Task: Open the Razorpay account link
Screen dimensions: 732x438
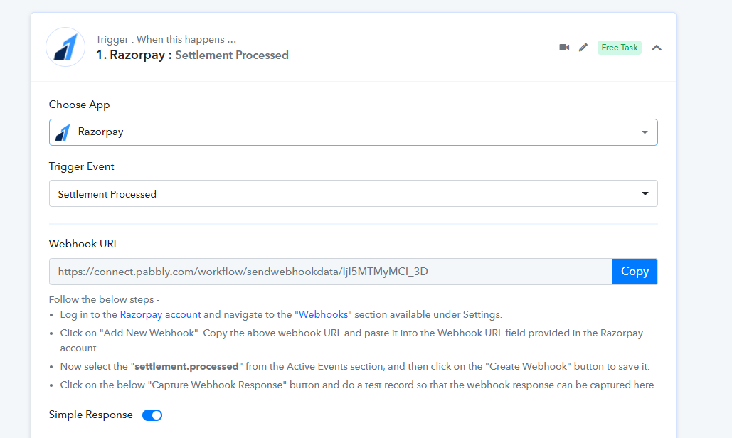Action: point(161,314)
